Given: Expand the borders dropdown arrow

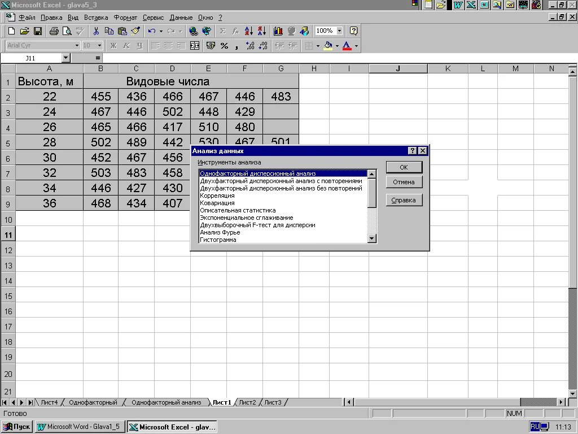Looking at the screenshot, I should point(318,46).
